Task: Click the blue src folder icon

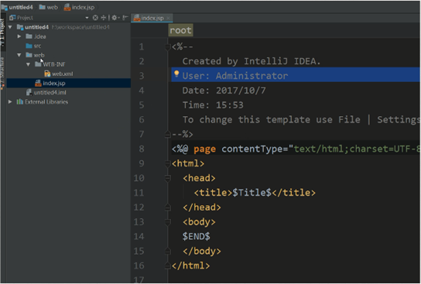Action: tap(29, 46)
